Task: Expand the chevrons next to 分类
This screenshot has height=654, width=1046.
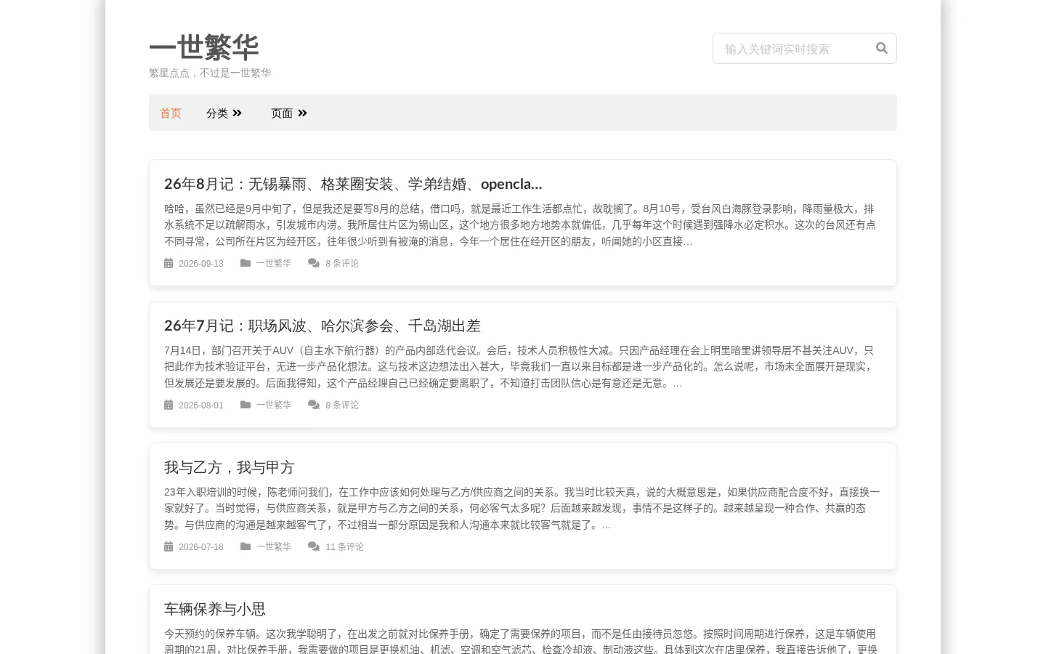Action: tap(238, 113)
